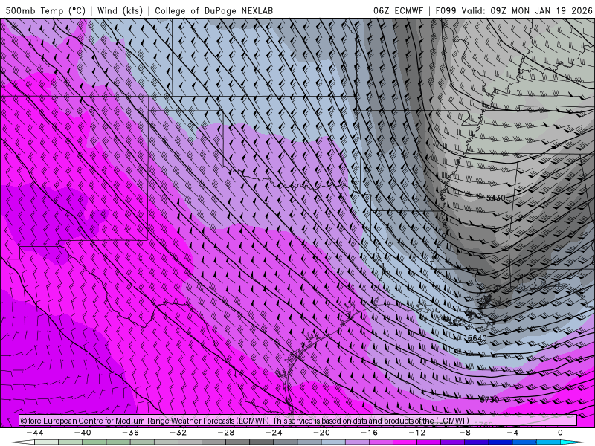Click the '500mb Temp (°C)' title text
595x446 pixels.
click(x=45, y=10)
